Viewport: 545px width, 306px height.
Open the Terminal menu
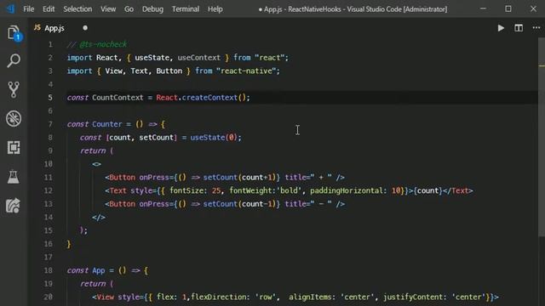tap(186, 9)
